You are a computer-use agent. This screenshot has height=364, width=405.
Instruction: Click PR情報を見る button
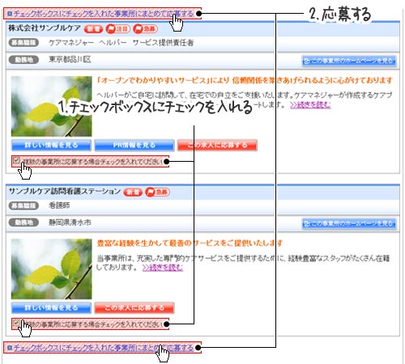[134, 145]
